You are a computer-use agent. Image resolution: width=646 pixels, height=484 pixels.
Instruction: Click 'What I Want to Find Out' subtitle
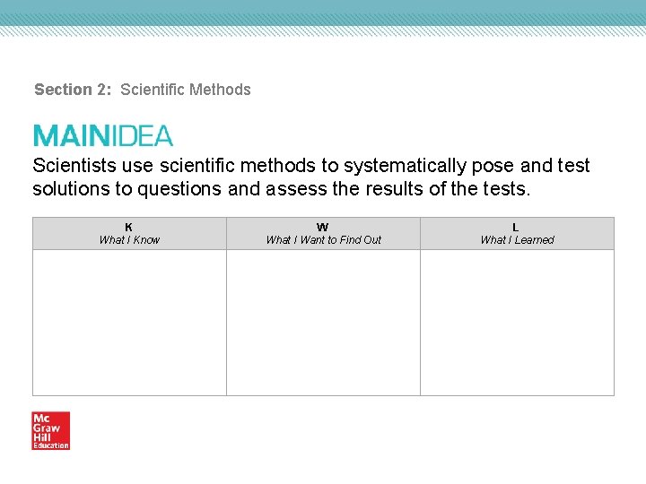coord(323,240)
